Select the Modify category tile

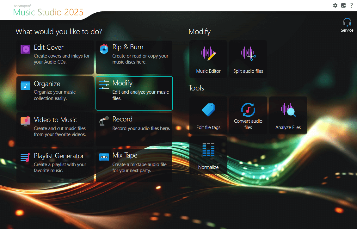[x=134, y=93]
